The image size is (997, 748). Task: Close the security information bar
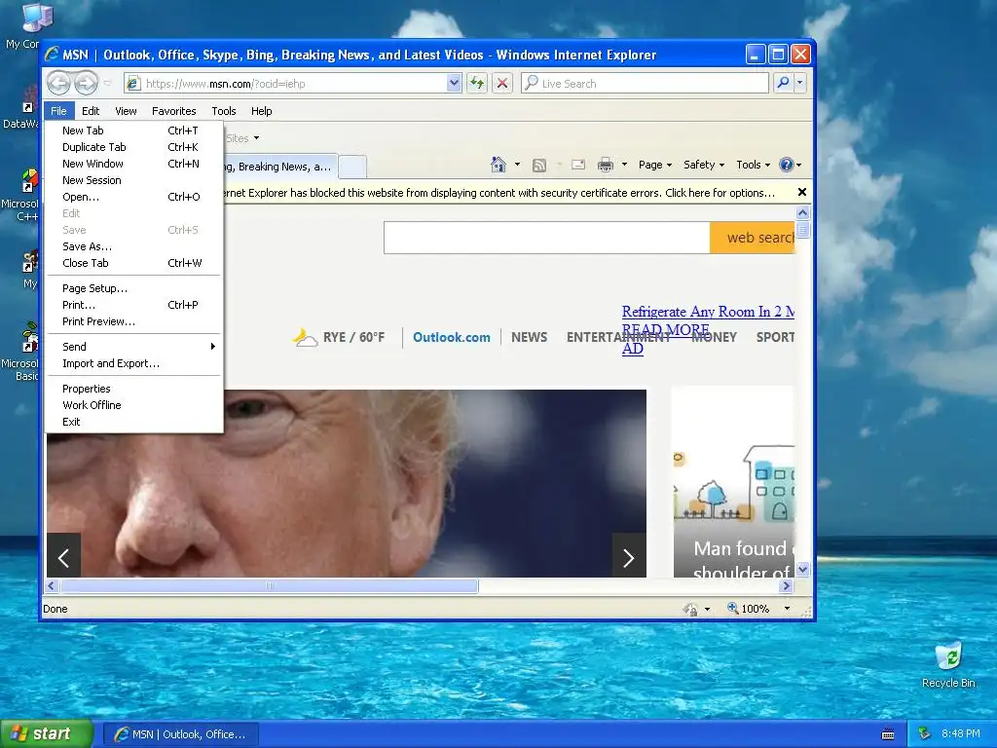click(x=802, y=192)
